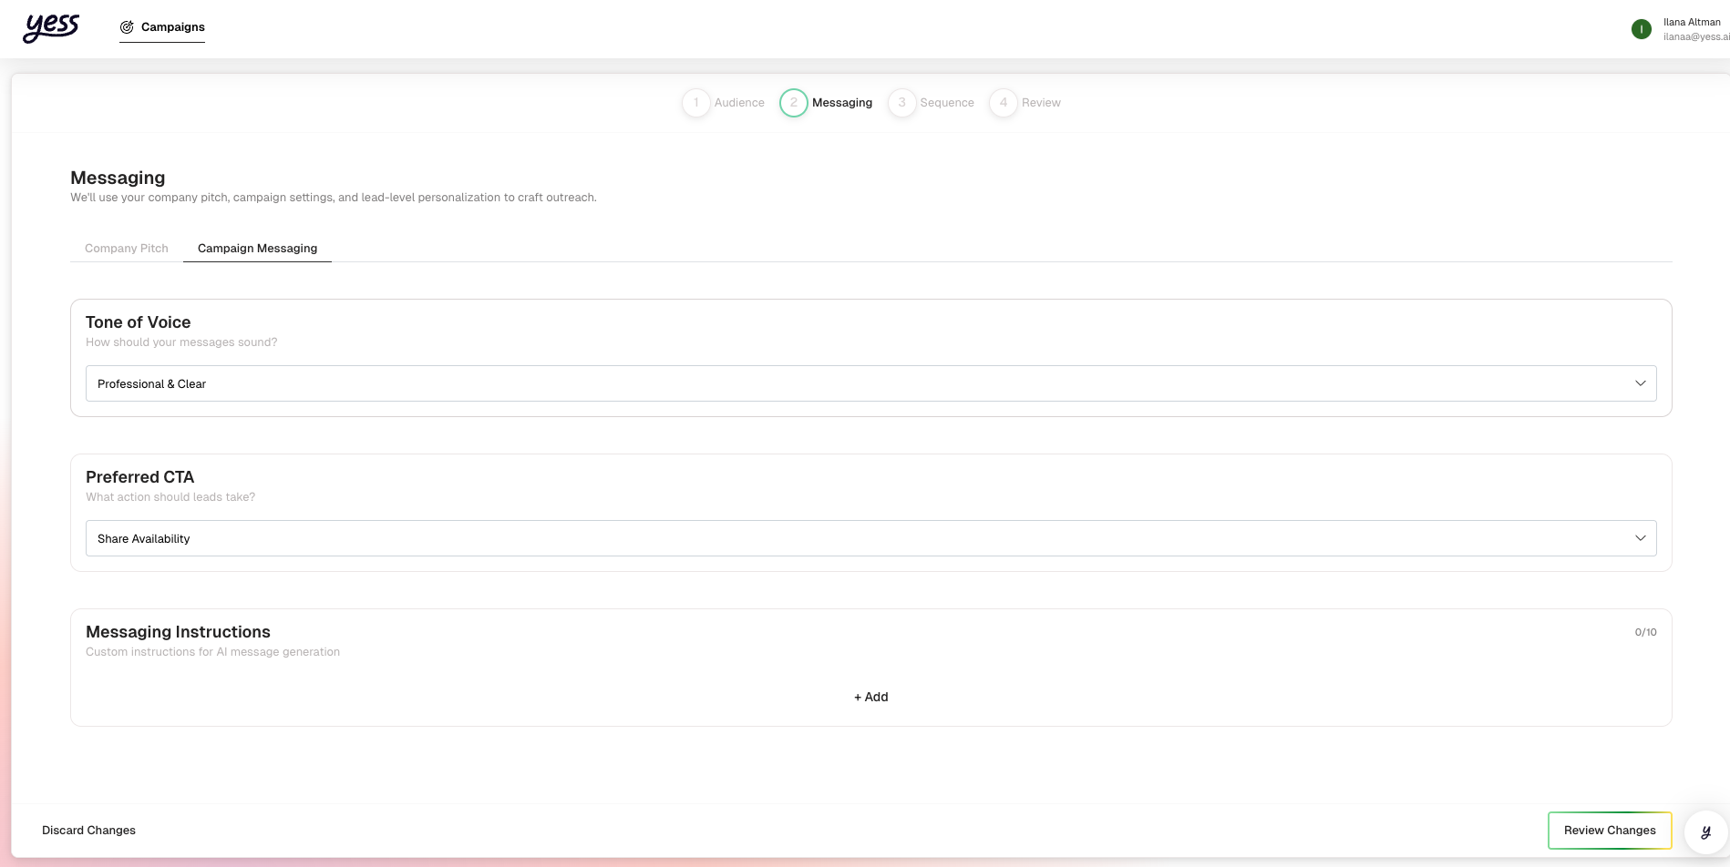This screenshot has height=867, width=1730.
Task: Open the Campaigns menu item
Action: tap(172, 27)
